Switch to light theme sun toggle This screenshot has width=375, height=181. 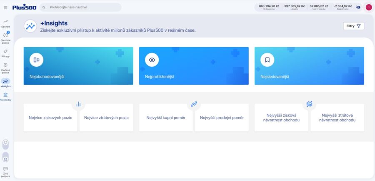tap(5, 143)
